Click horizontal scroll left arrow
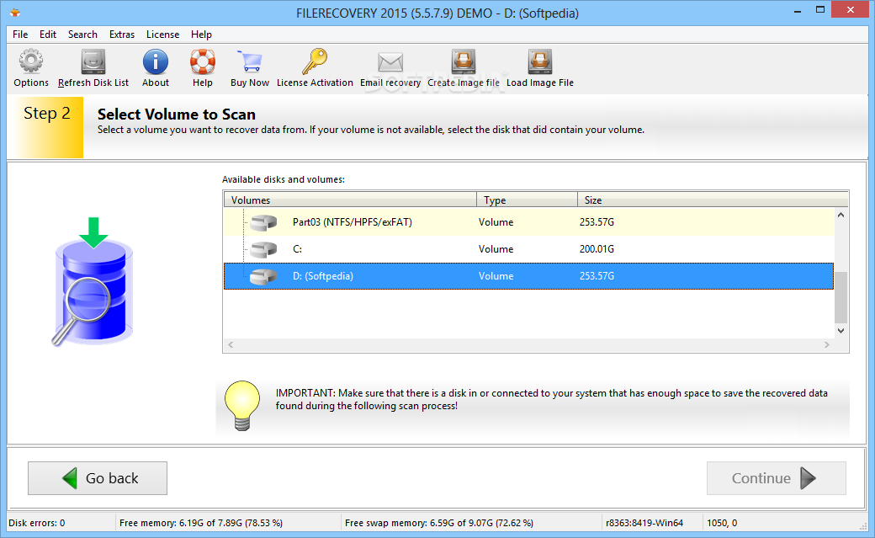Viewport: 875px width, 538px height. point(231,344)
